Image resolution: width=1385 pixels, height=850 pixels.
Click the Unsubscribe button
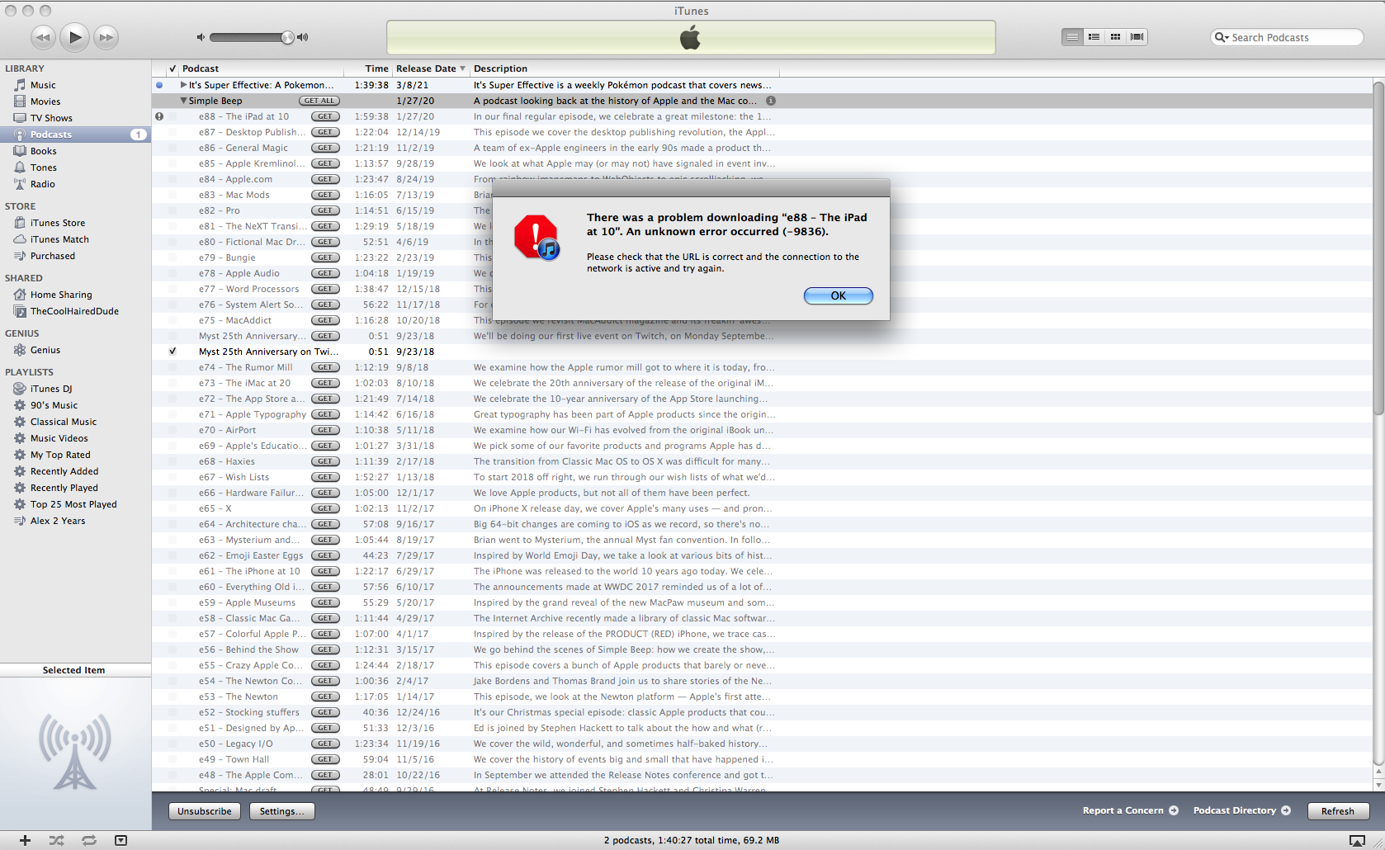point(204,811)
